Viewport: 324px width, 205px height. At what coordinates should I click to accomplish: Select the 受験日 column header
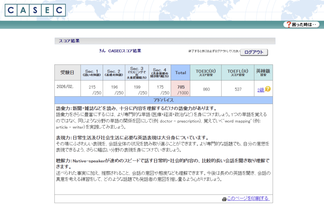67,73
